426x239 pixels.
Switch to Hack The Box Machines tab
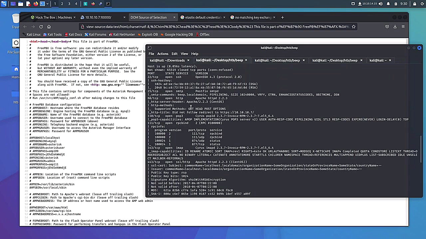51,17
